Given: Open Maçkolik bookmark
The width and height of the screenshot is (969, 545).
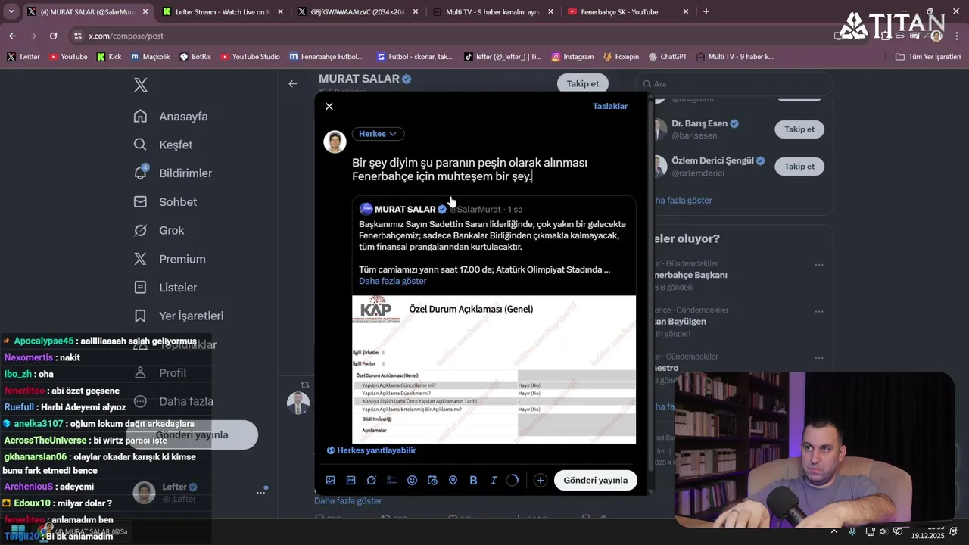Looking at the screenshot, I should [151, 57].
